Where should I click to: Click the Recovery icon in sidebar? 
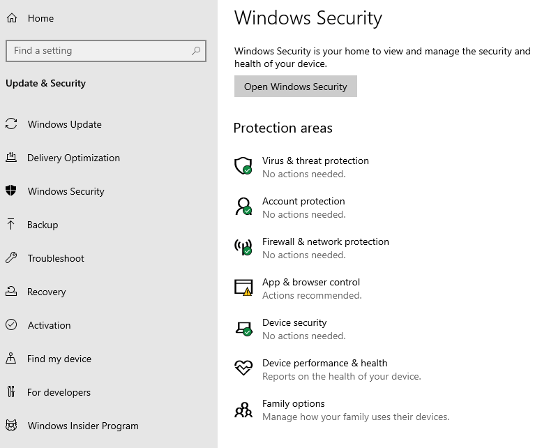11,291
